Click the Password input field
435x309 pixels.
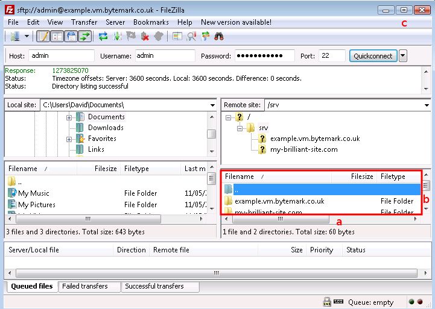tap(264, 55)
